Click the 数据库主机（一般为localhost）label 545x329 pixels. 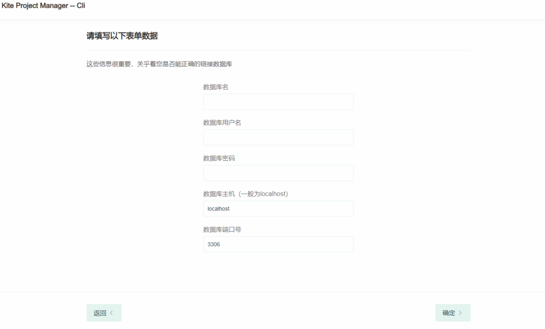246,194
